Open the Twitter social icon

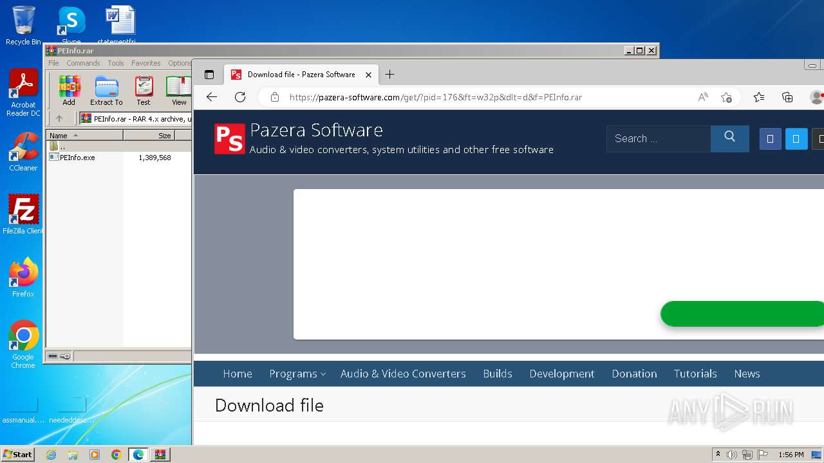tap(796, 139)
